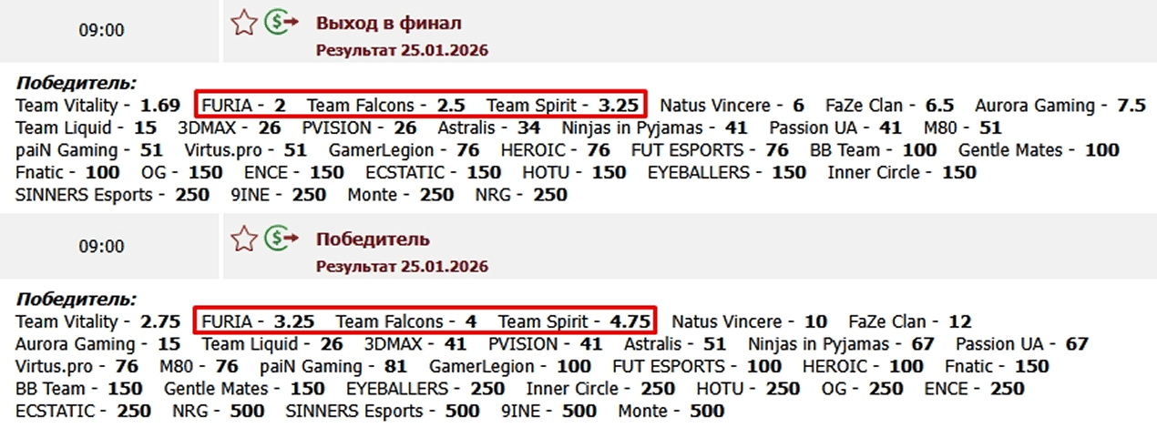Star the Выход в финал market
This screenshot has width=1157, height=428.
tap(243, 23)
